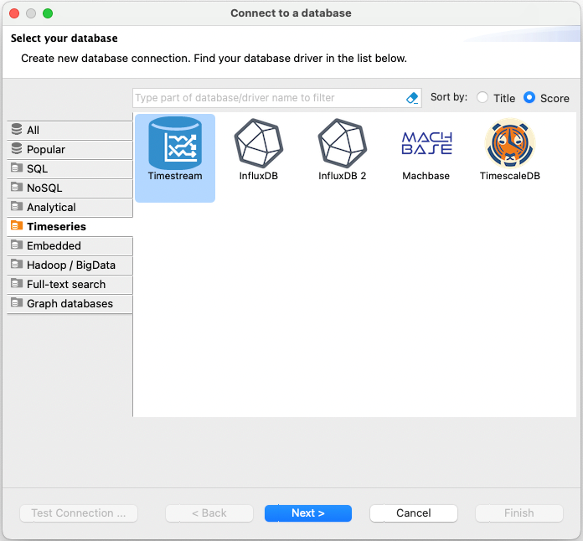Select the Timestream database driver icon
This screenshot has height=541, width=583.
174,143
